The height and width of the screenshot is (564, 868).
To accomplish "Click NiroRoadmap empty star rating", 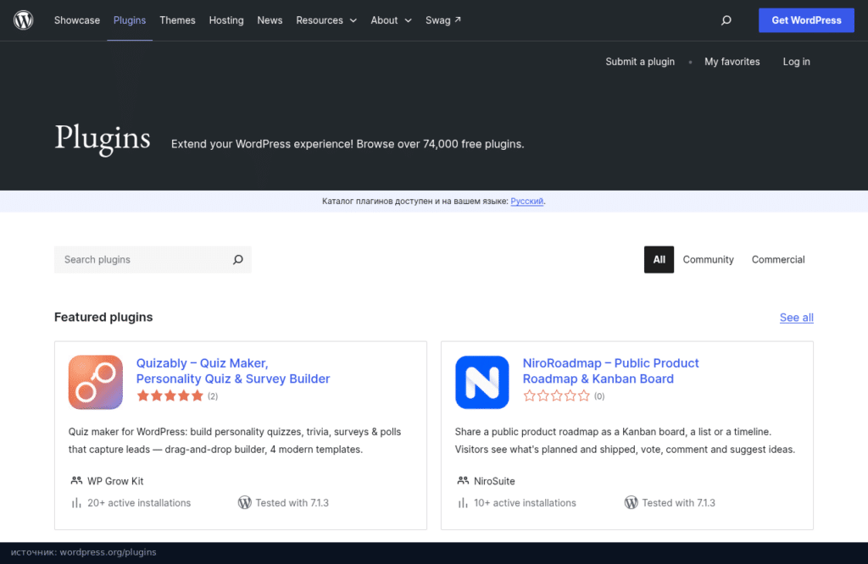I will [x=556, y=396].
